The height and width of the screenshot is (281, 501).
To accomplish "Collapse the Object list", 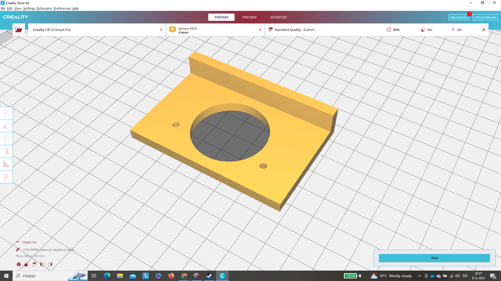I will [17, 242].
